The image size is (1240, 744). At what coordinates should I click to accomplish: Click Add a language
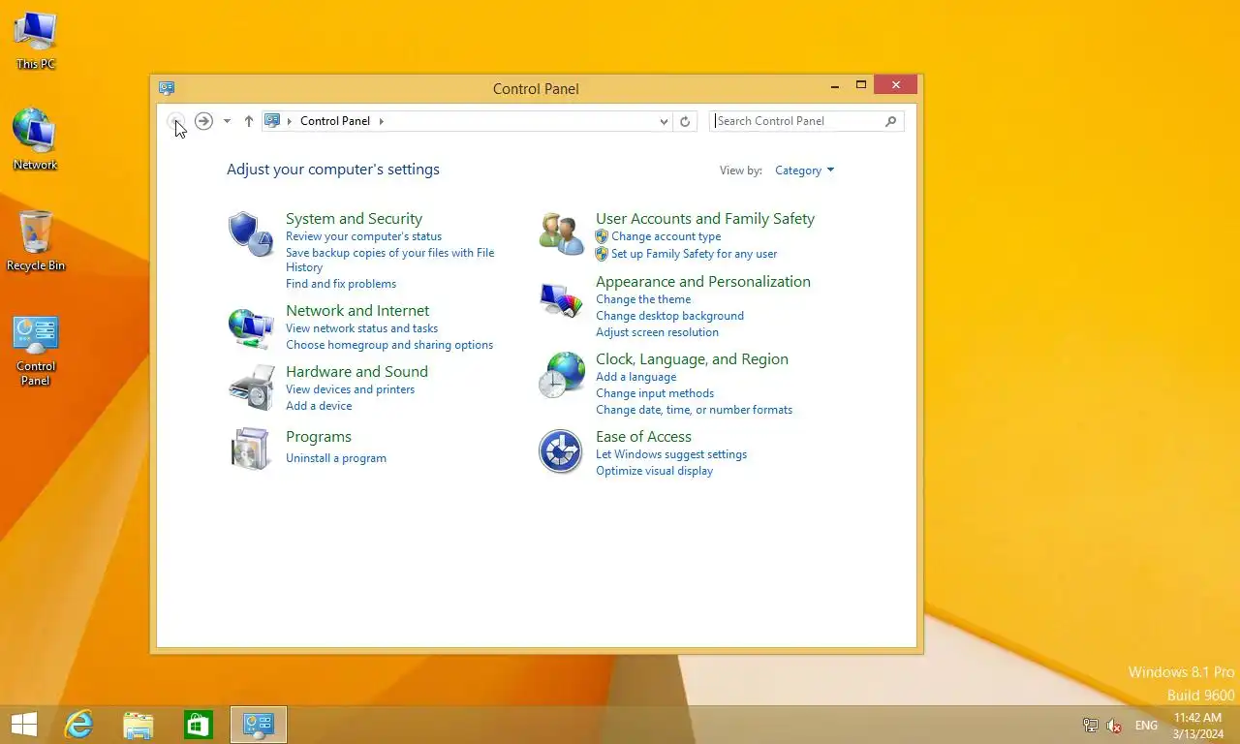click(635, 377)
